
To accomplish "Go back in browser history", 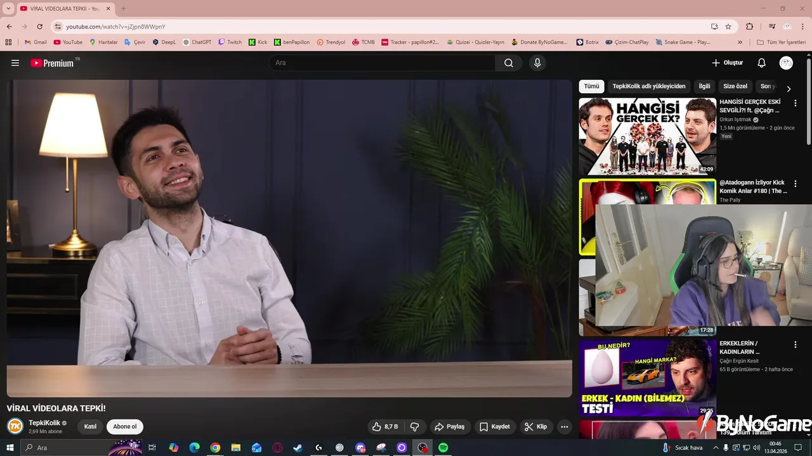I will click(9, 27).
